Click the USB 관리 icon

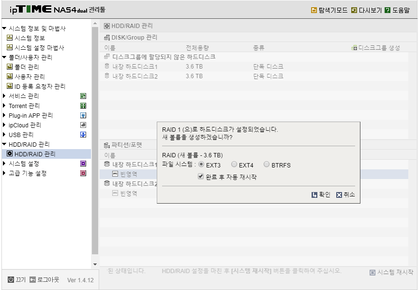point(83,135)
